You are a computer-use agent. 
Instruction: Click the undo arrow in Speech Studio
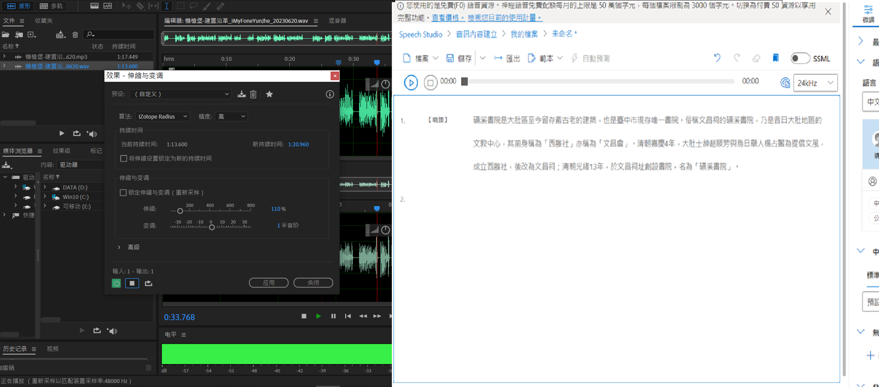click(x=717, y=58)
